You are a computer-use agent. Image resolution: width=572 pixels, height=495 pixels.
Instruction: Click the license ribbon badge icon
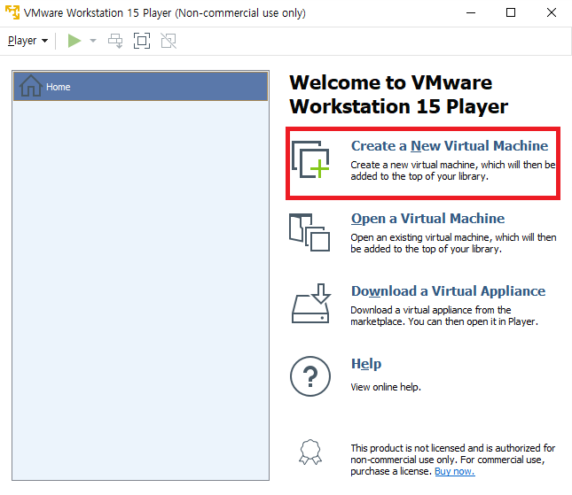pyautogui.click(x=310, y=452)
